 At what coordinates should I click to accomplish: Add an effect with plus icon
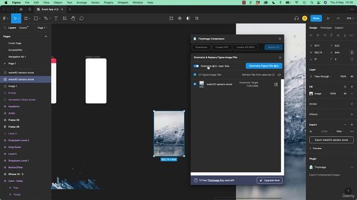point(352,114)
